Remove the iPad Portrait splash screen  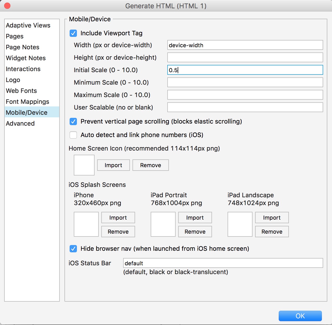coord(195,232)
